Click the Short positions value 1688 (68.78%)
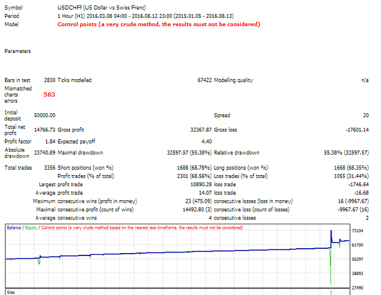 (x=194, y=168)
